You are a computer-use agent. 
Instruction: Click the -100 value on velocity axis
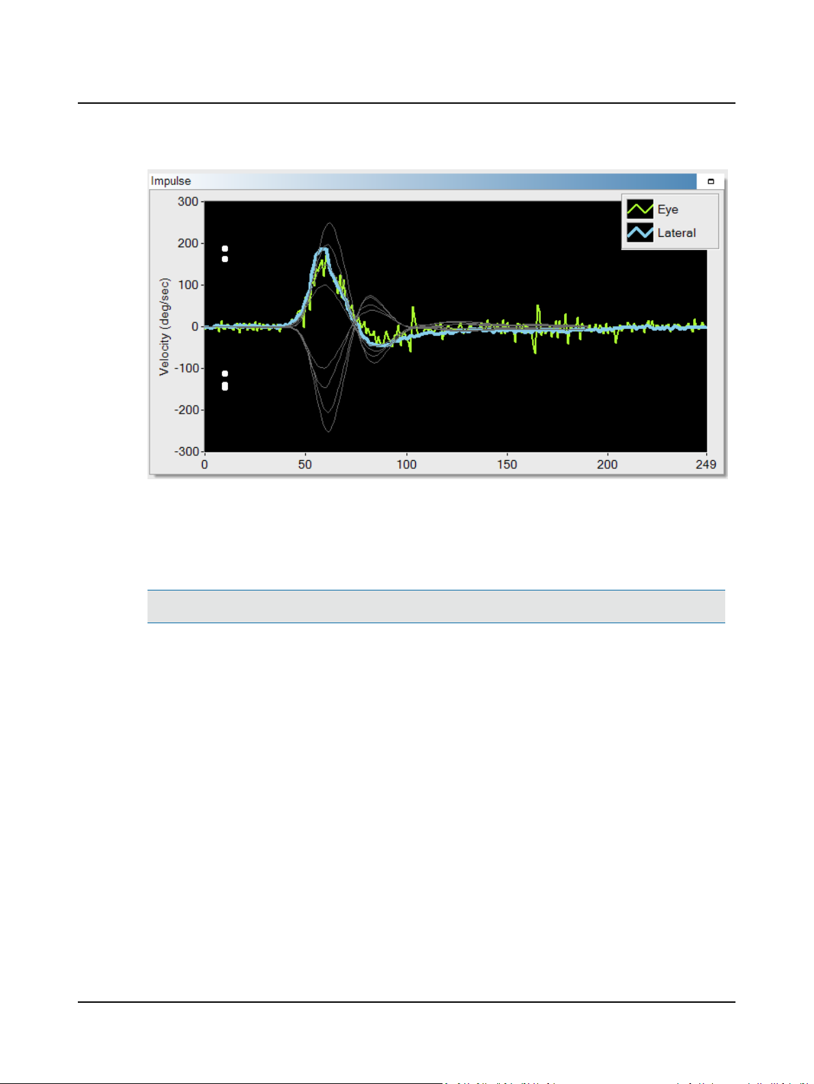[x=186, y=368]
